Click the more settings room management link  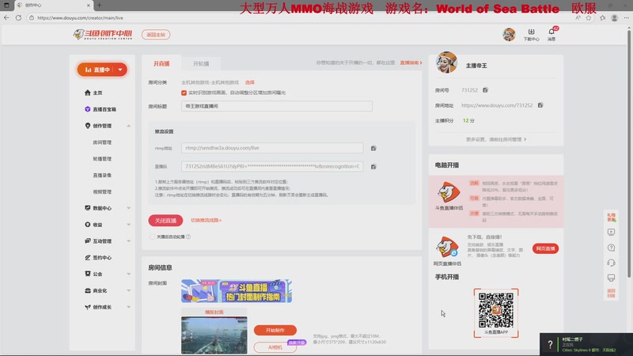(x=496, y=139)
